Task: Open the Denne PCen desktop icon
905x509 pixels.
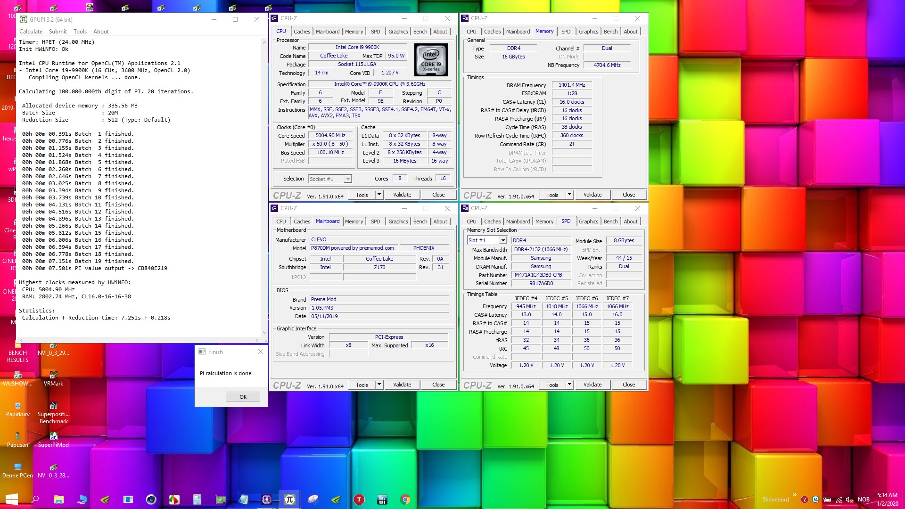Action: (x=17, y=471)
